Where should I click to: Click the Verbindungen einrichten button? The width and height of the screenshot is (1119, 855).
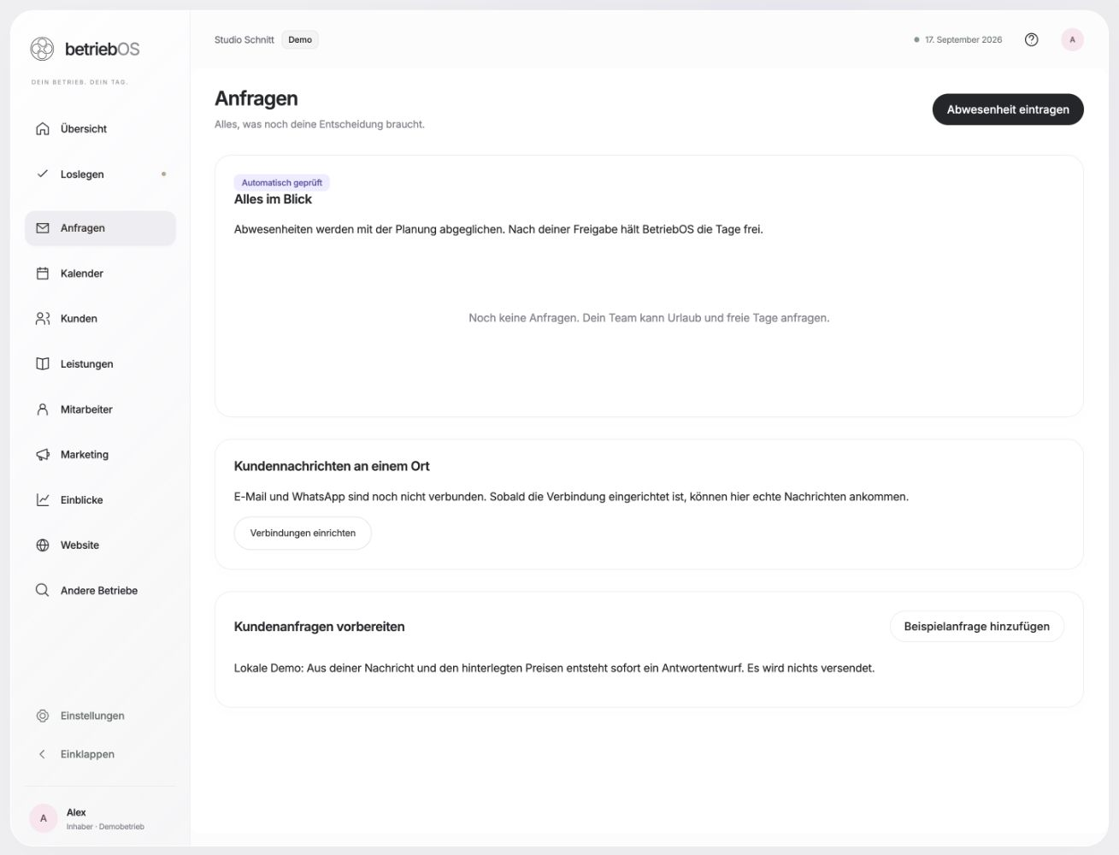[303, 534]
